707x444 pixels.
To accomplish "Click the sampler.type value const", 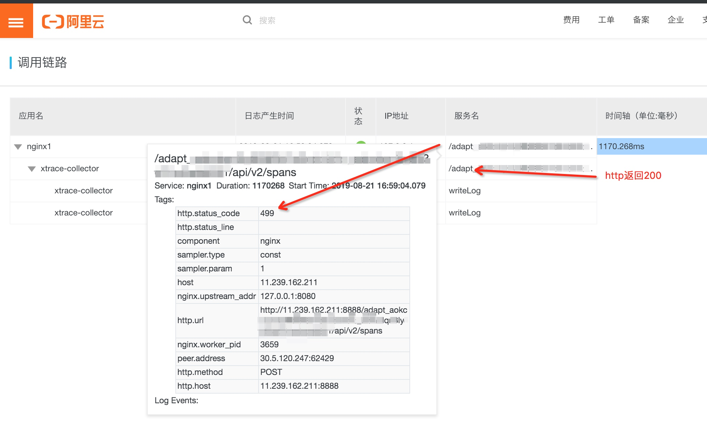I will tap(271, 255).
